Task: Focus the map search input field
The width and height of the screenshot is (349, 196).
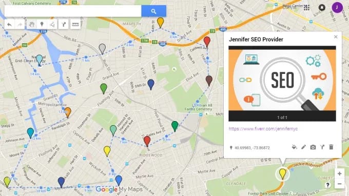Action: point(73,11)
